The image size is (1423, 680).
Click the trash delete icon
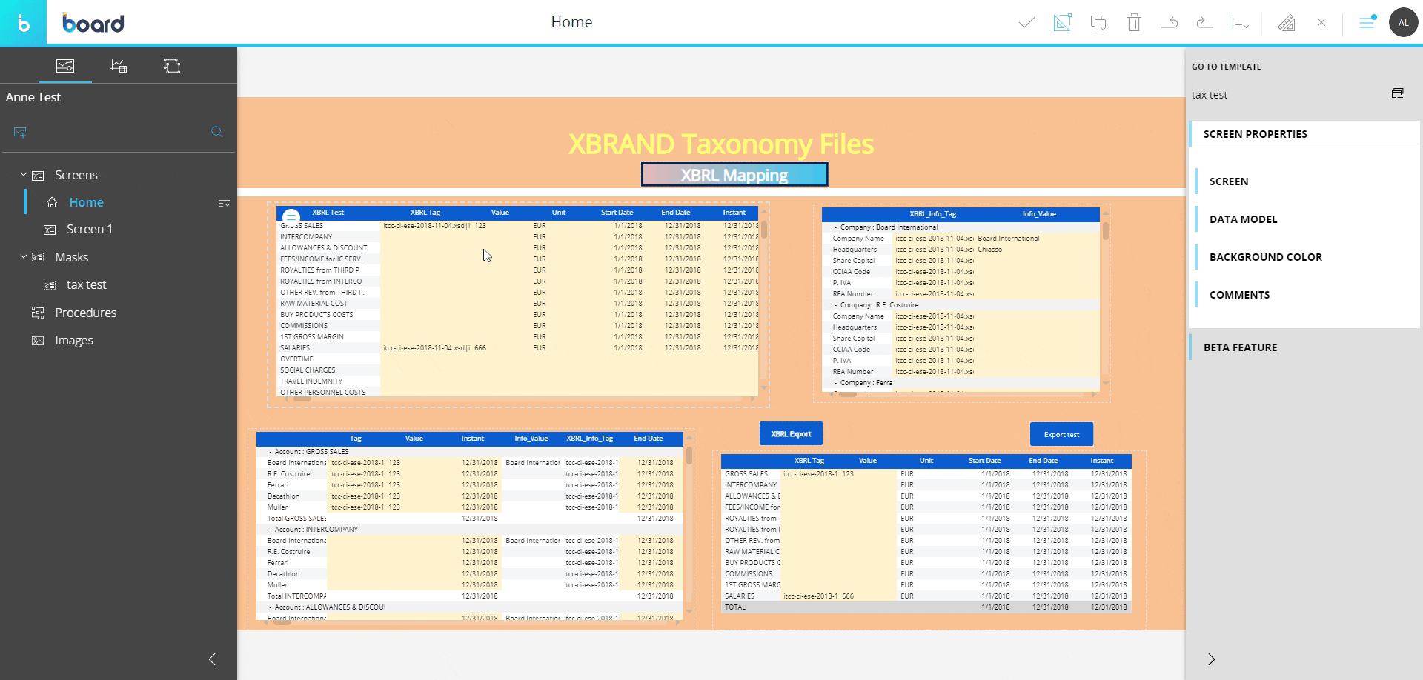click(x=1133, y=23)
